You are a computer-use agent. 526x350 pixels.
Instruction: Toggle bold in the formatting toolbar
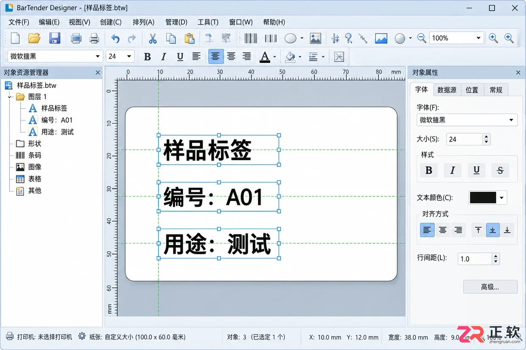[x=147, y=56]
